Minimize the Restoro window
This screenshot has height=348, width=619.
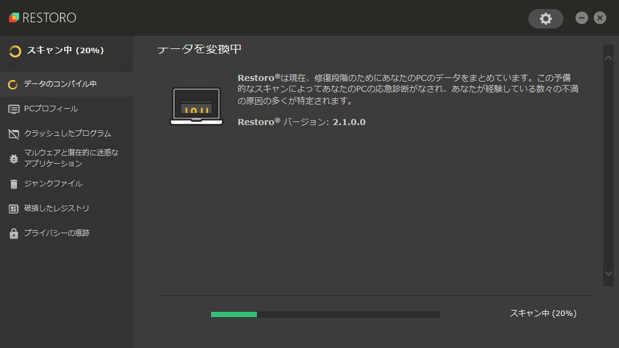coord(582,18)
